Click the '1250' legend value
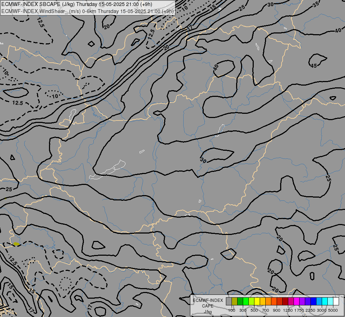This screenshot has width=345, height=317. click(288, 310)
